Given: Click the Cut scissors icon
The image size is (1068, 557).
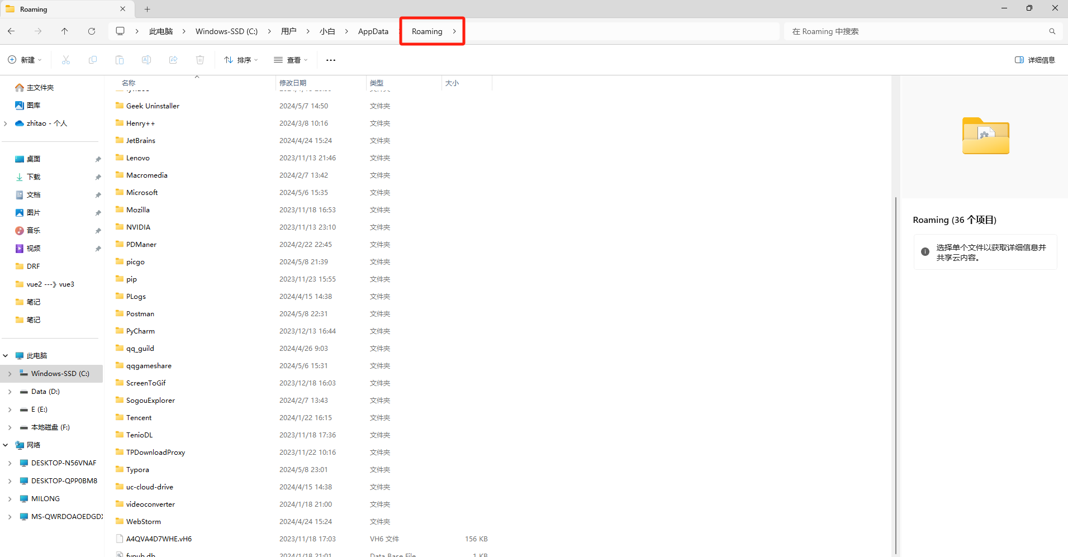Looking at the screenshot, I should point(66,60).
